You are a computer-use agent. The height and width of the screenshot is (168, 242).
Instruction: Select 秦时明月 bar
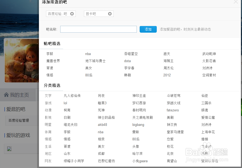point(139,110)
